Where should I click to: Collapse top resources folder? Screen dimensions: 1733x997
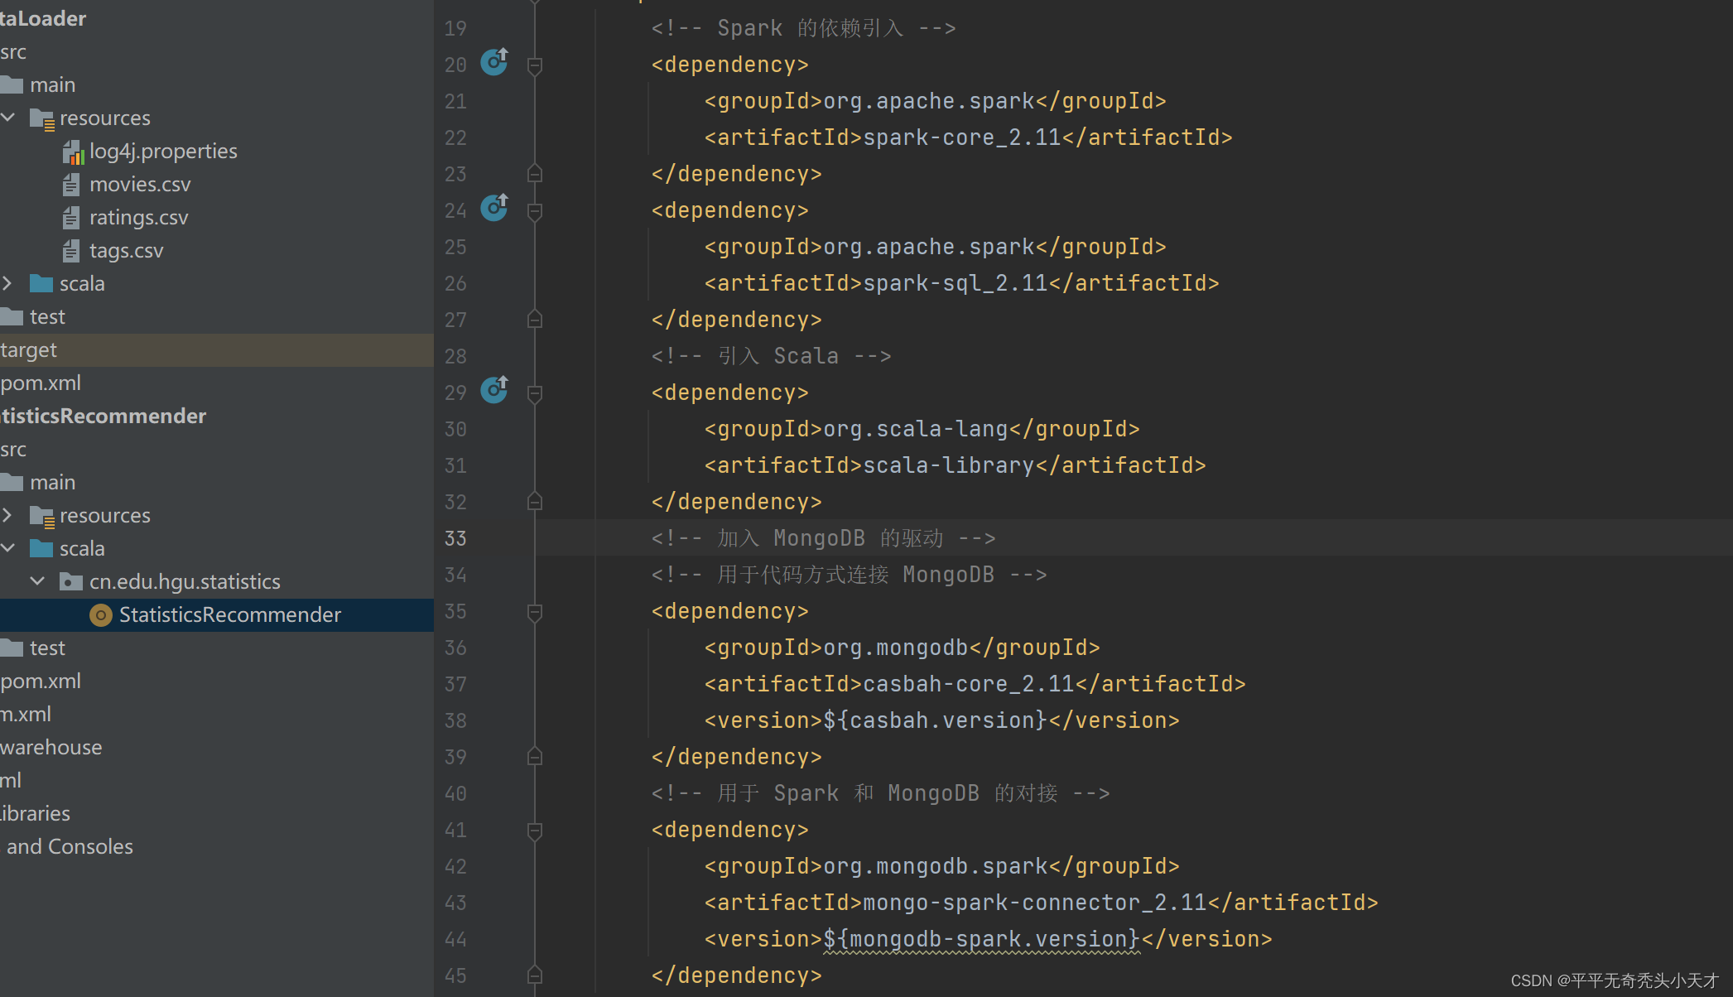click(8, 118)
